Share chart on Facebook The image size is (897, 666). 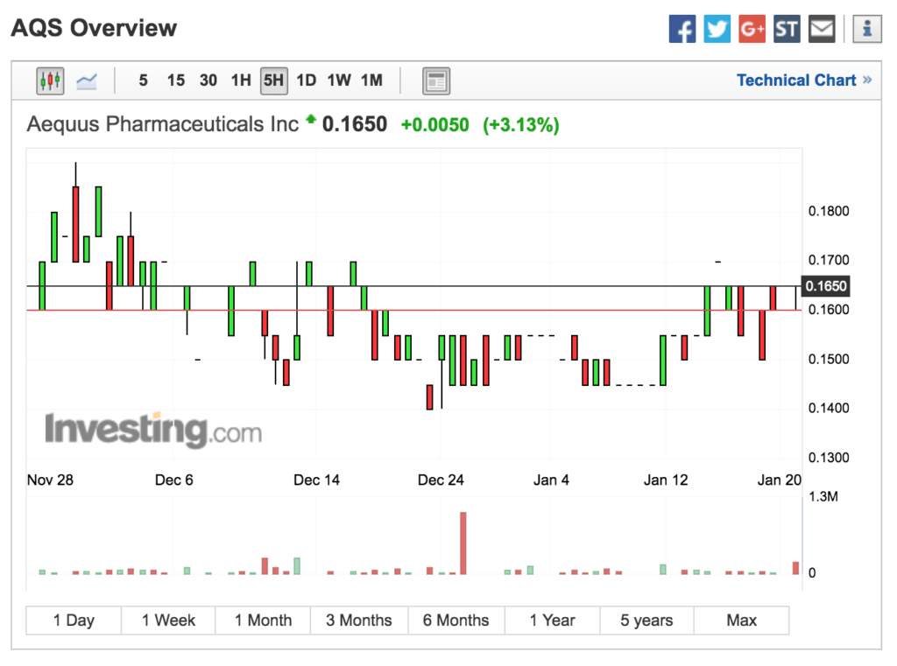tap(682, 29)
